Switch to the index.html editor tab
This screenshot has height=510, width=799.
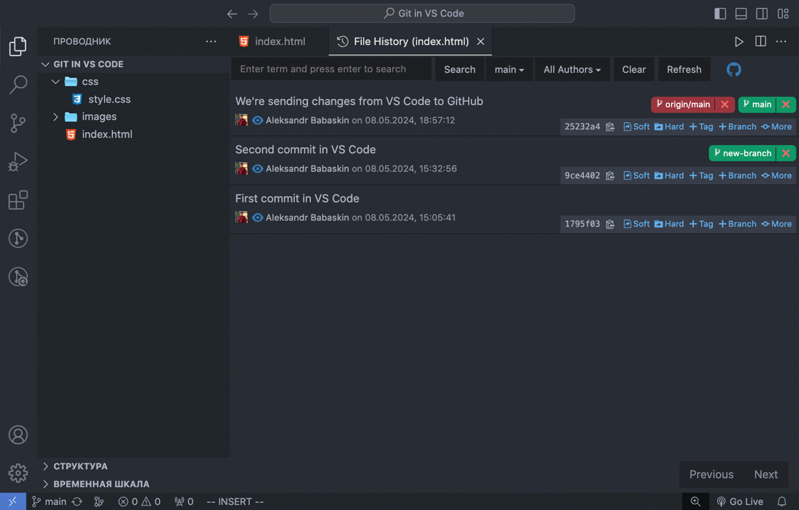279,42
